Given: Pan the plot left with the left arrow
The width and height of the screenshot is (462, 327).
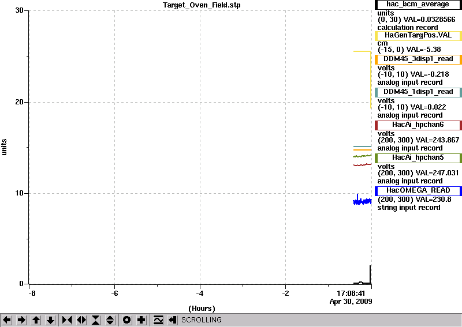Looking at the screenshot, I should (7, 320).
